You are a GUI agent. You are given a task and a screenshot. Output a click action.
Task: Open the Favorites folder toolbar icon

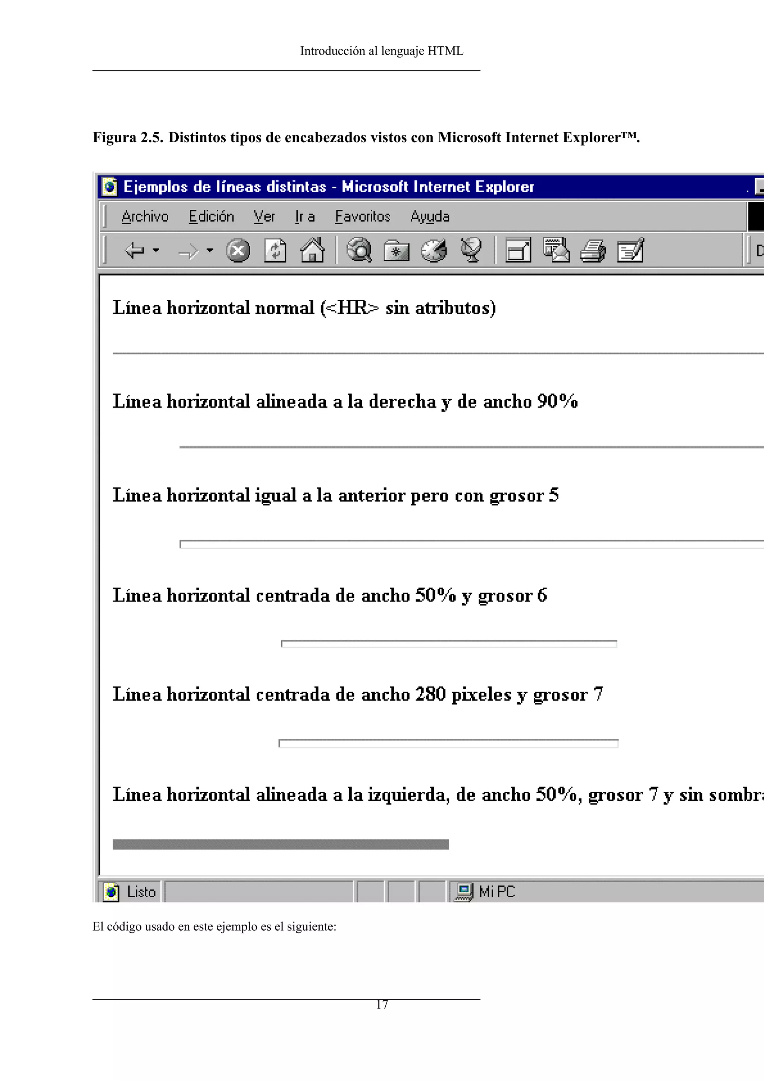tap(396, 251)
